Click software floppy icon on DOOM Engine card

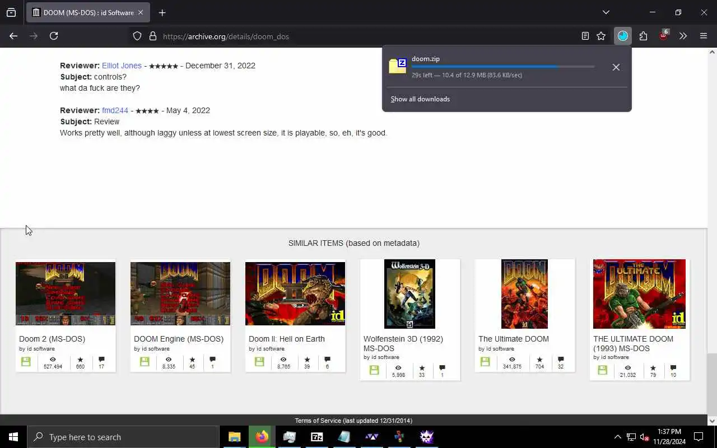pyautogui.click(x=145, y=362)
